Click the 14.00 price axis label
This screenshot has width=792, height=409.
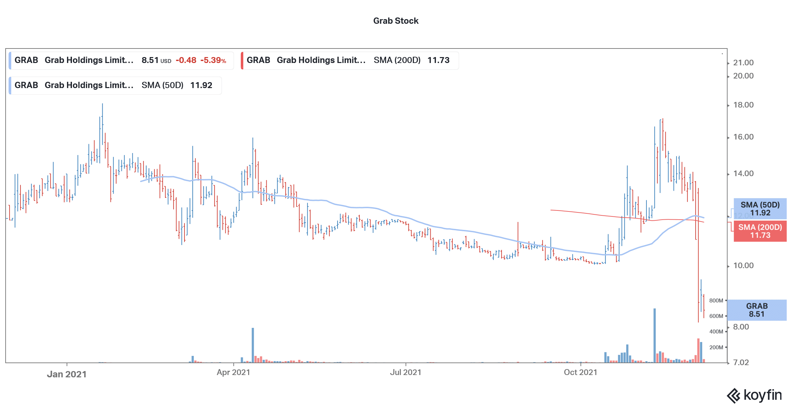743,173
